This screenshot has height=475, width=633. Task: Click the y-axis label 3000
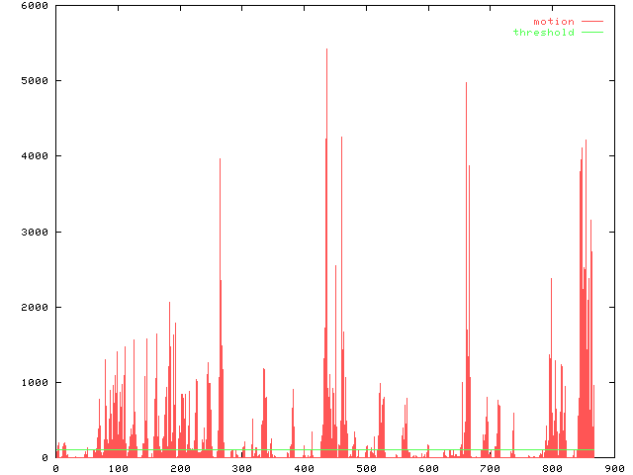pos(36,232)
